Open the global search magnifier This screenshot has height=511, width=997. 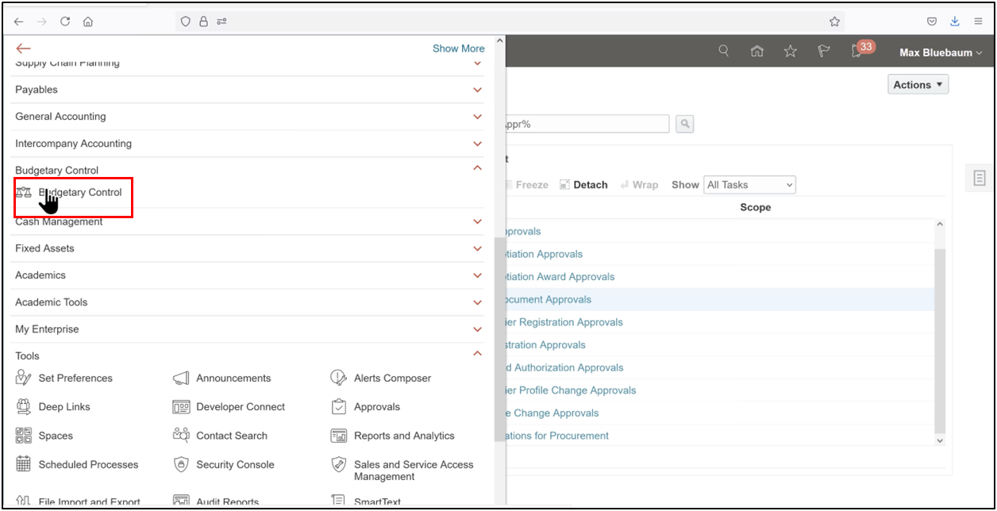(x=723, y=50)
